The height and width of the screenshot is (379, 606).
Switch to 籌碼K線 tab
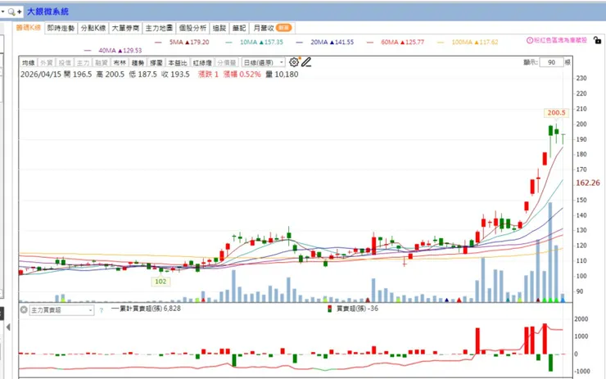point(29,28)
